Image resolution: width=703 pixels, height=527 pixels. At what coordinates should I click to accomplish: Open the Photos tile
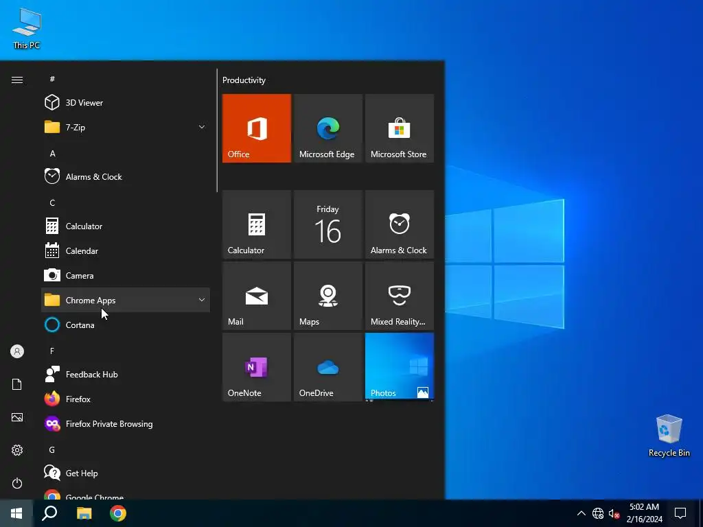(400, 367)
